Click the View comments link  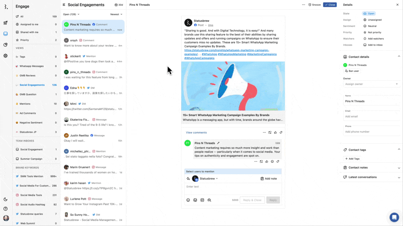[196, 133]
